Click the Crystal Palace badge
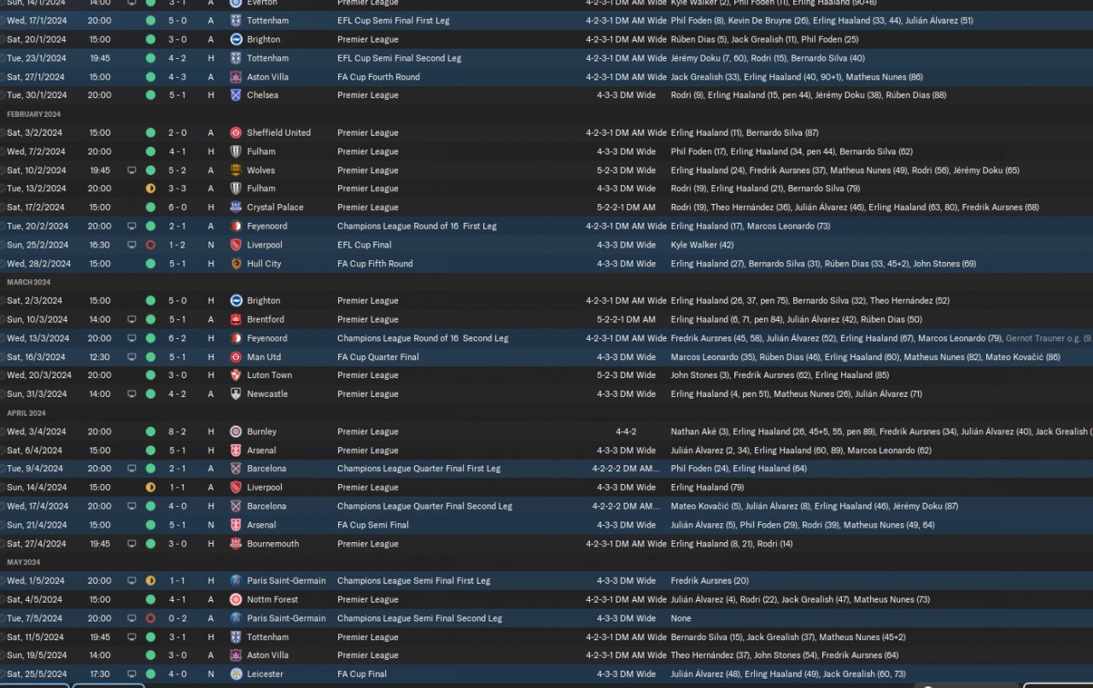Viewport: 1093px width, 688px height. coord(236,207)
